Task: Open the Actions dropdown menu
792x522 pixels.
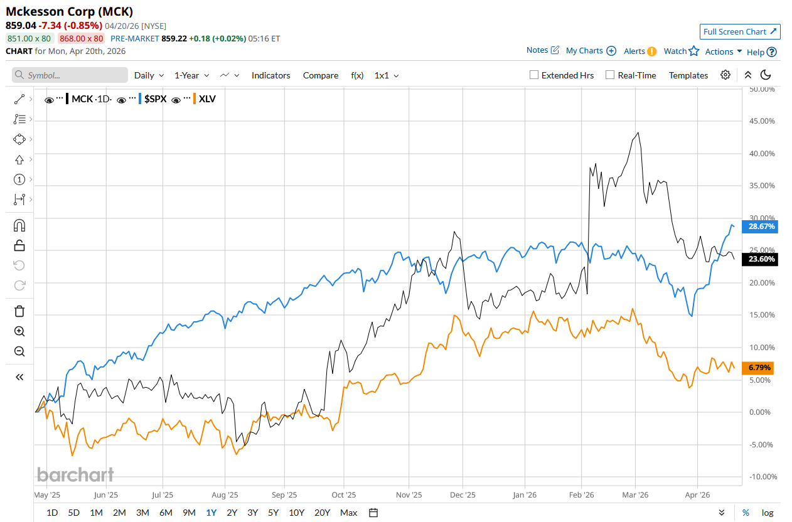Action: coord(724,51)
